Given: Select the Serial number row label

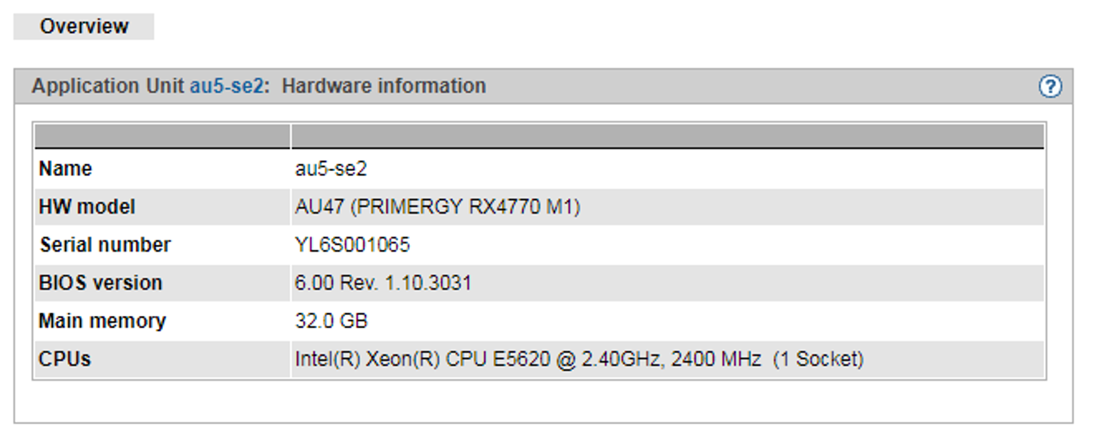Looking at the screenshot, I should [x=105, y=245].
